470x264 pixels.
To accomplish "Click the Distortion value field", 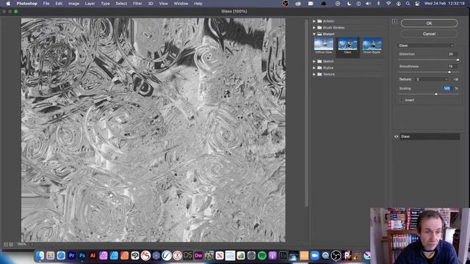I will (x=452, y=54).
